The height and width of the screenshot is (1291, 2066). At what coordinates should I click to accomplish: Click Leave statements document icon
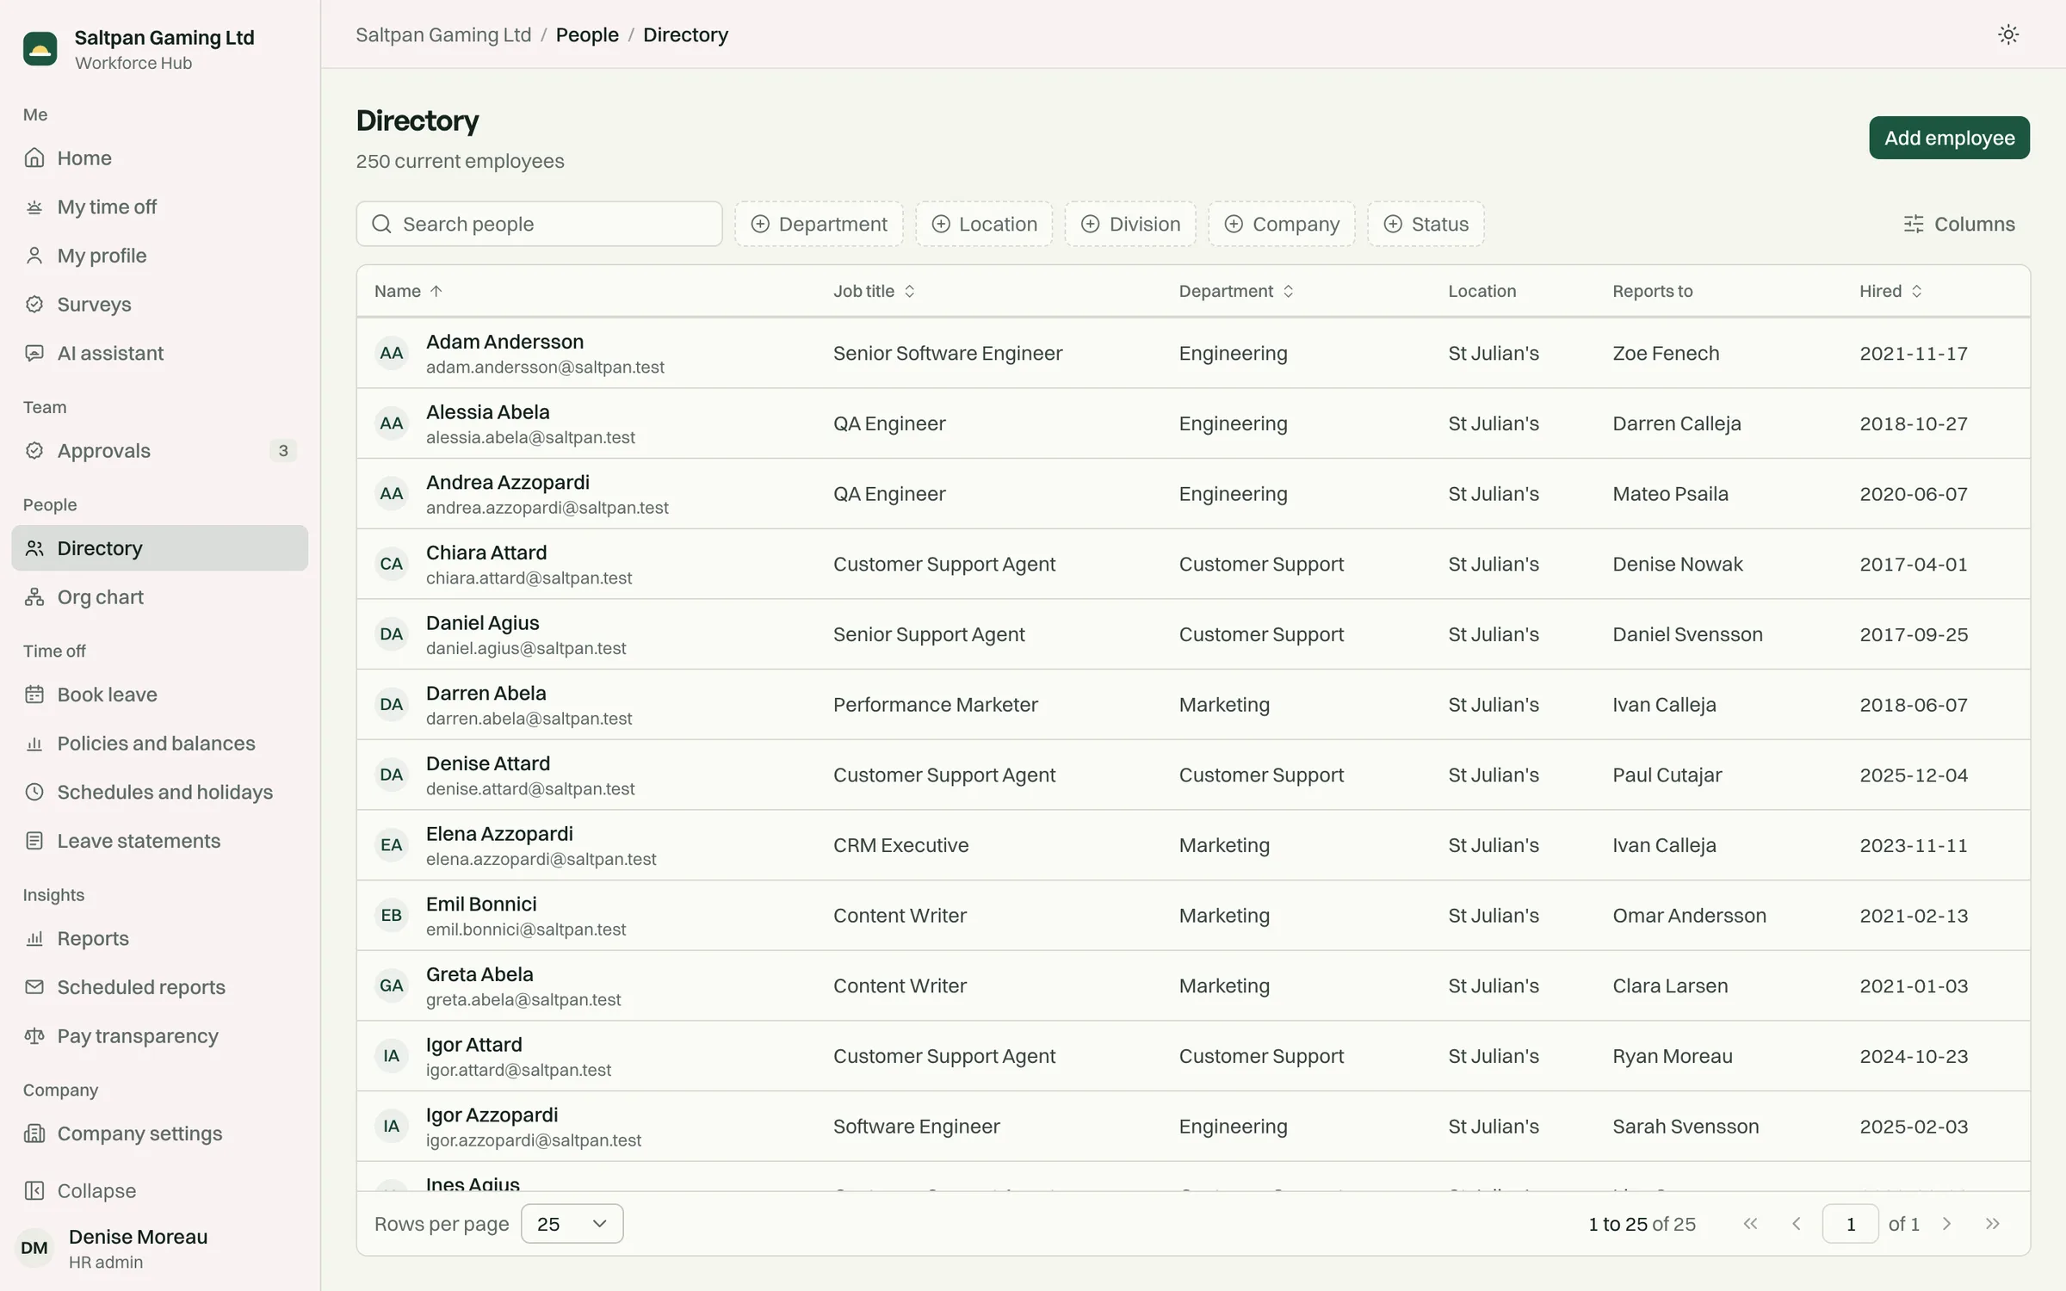[x=34, y=841]
